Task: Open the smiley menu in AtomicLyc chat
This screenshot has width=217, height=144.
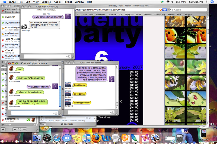Action: click(x=69, y=57)
